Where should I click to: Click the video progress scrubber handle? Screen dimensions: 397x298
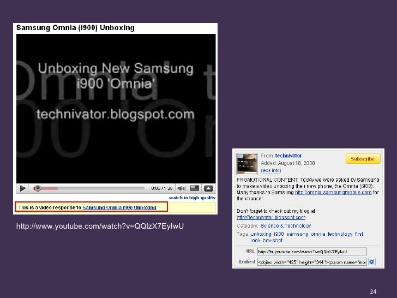click(38, 188)
